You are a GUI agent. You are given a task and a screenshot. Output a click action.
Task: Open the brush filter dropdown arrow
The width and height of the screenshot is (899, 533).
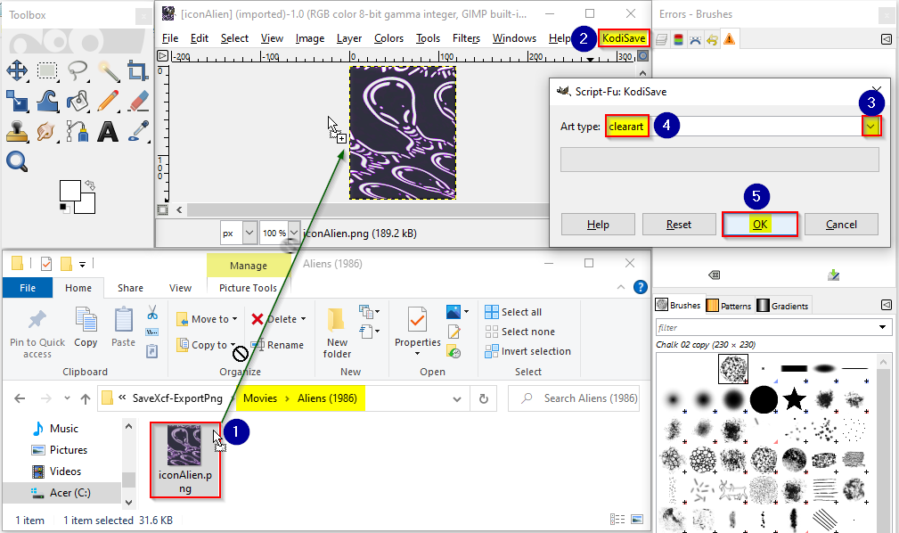click(x=882, y=327)
